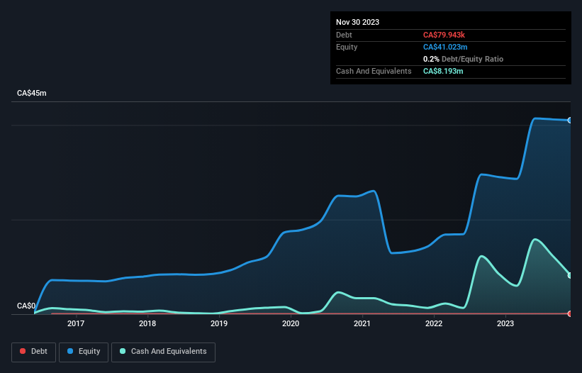Screen dimensions: 582x373
Task: Click Cash And Equivalents label in tooltip
Action: 374,71
